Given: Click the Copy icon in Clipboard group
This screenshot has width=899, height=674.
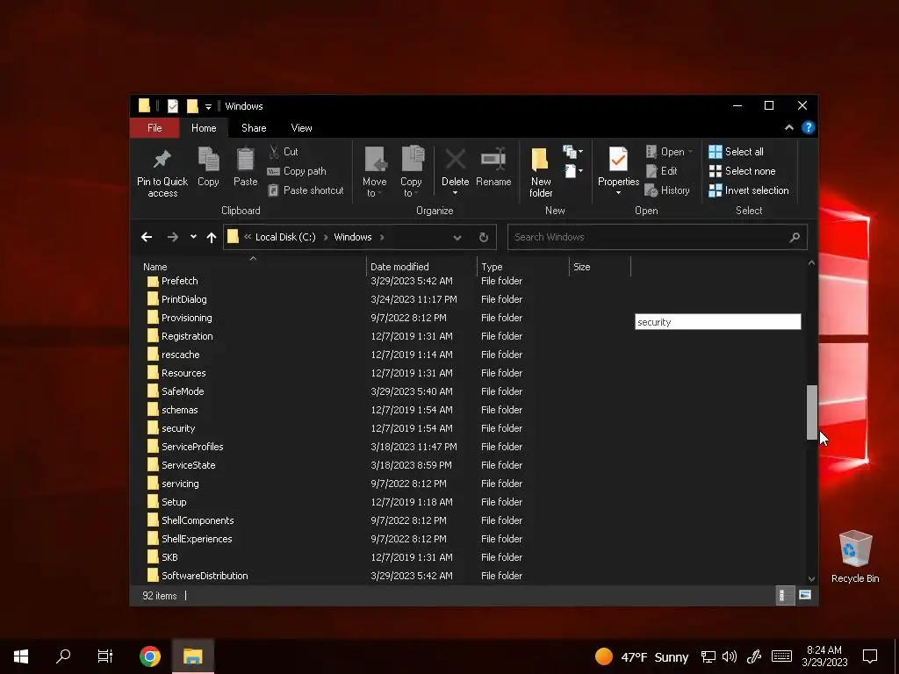Looking at the screenshot, I should tap(208, 160).
